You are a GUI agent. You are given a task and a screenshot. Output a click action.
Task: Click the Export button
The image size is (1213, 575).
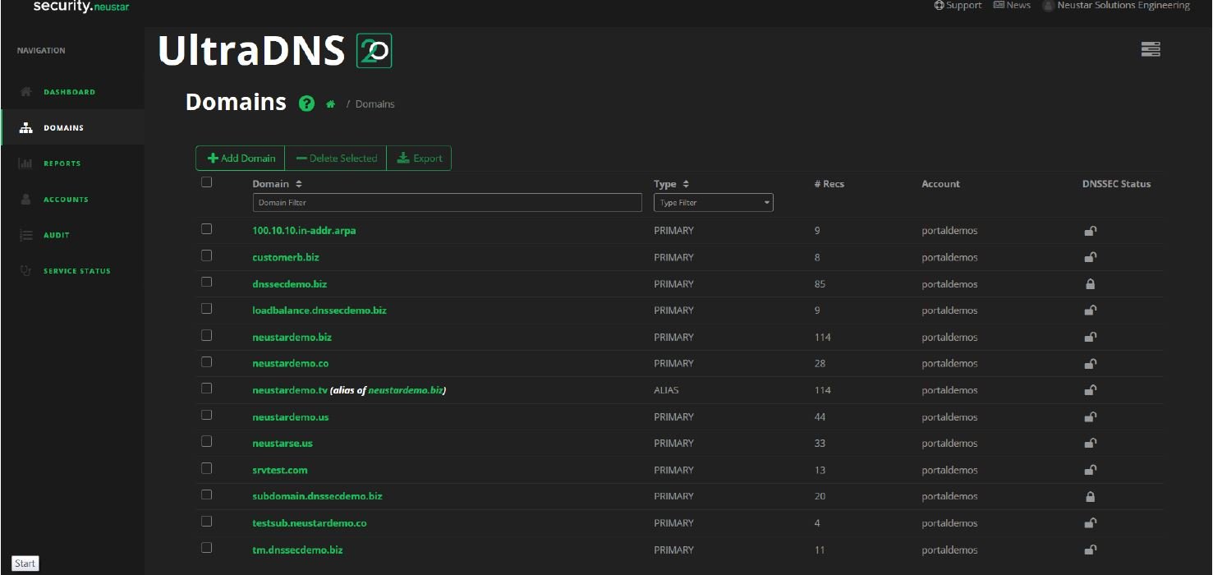tap(419, 159)
